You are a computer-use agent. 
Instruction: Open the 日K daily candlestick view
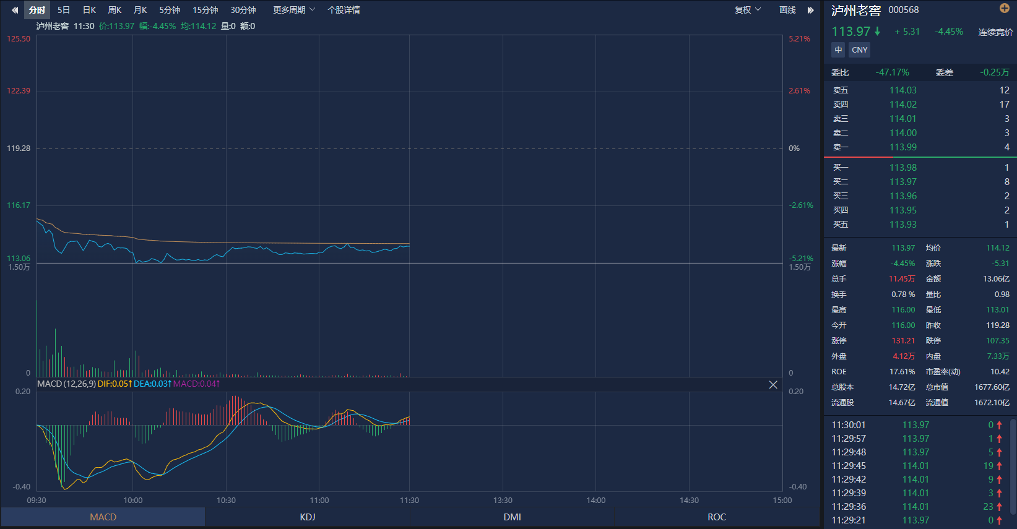pyautogui.click(x=89, y=10)
